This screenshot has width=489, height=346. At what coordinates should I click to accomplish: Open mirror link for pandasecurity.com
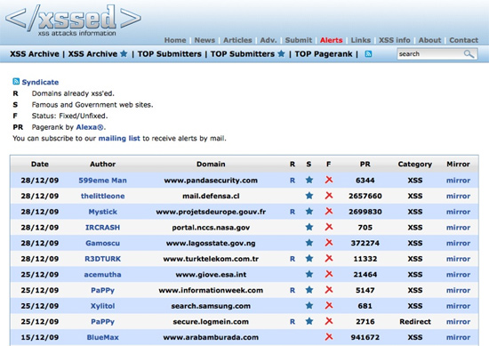pos(458,181)
